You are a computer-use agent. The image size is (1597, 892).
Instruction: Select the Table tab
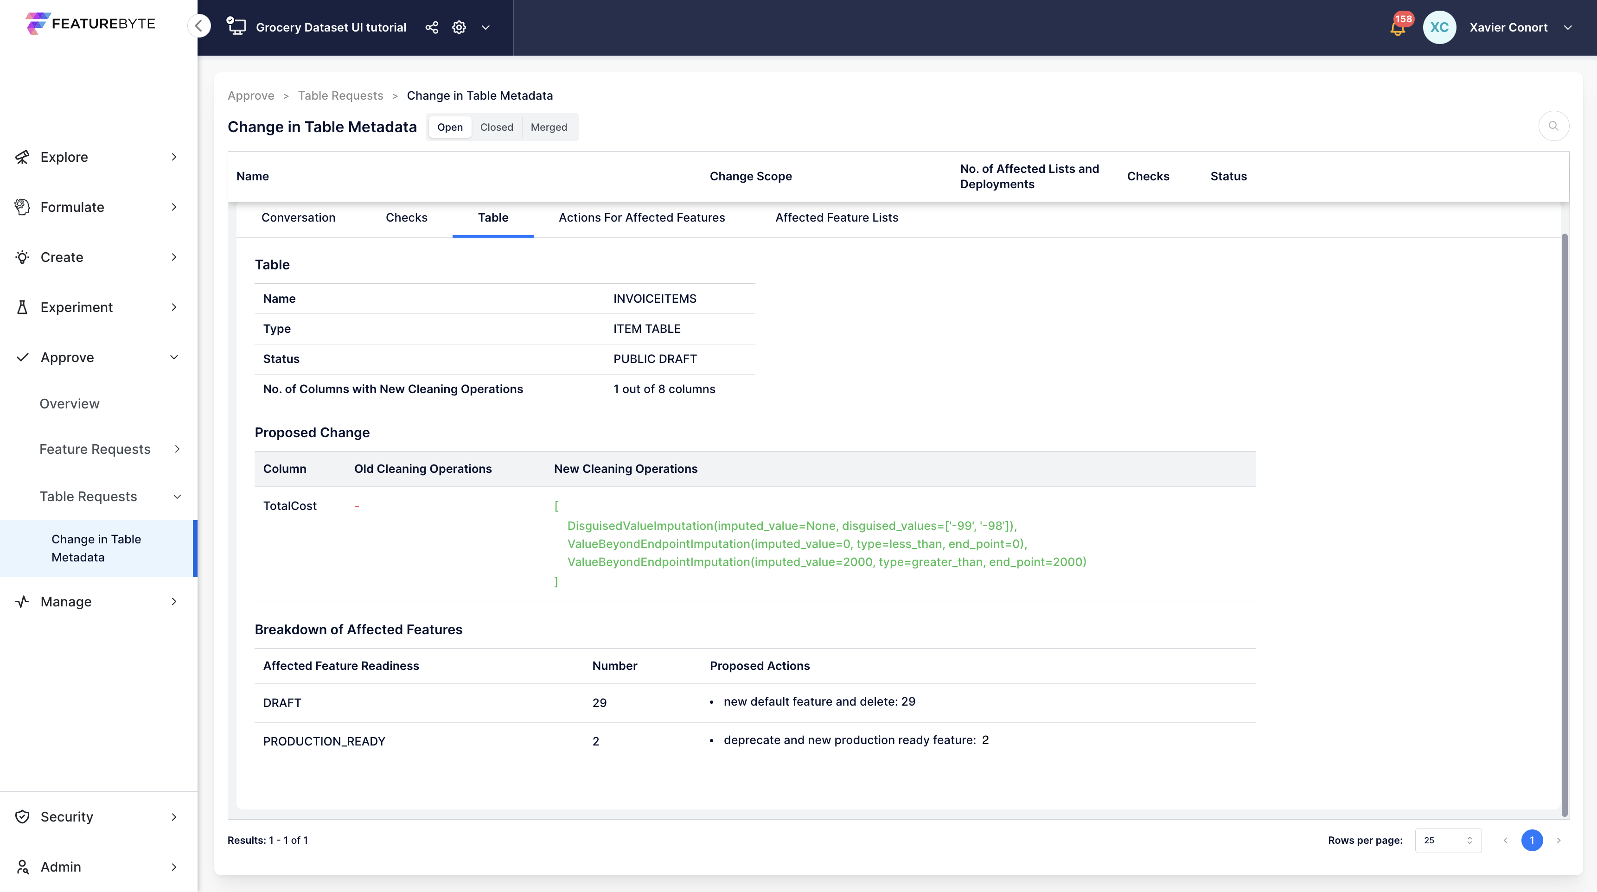point(493,217)
